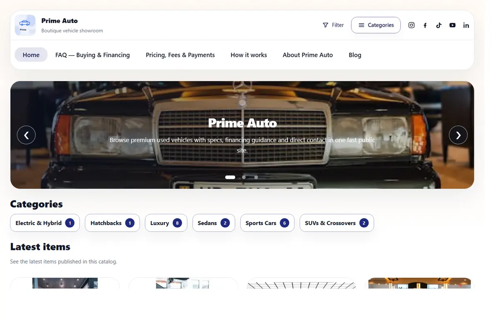
Task: Open the Instagram profile icon
Action: click(x=412, y=25)
